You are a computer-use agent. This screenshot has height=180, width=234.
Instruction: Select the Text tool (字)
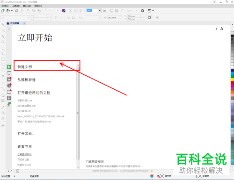point(3,77)
